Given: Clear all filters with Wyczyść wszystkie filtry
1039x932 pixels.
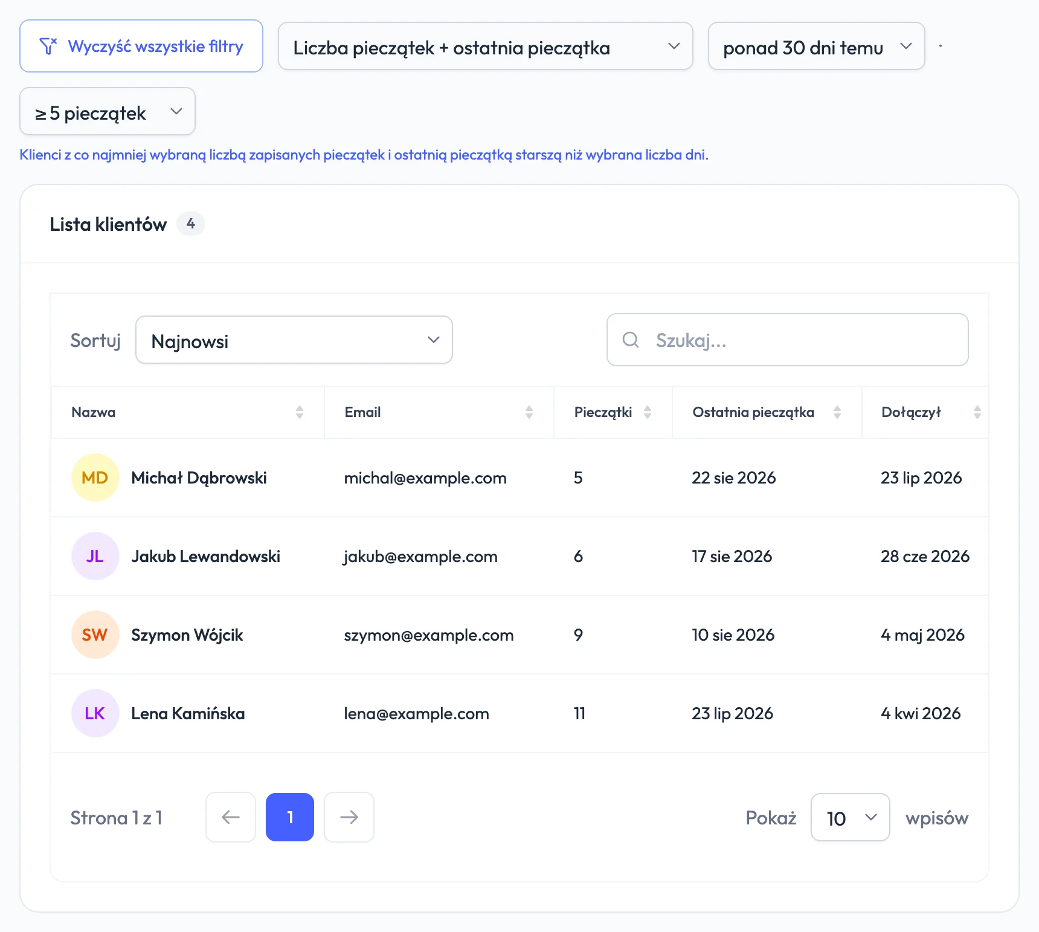Looking at the screenshot, I should click(141, 46).
